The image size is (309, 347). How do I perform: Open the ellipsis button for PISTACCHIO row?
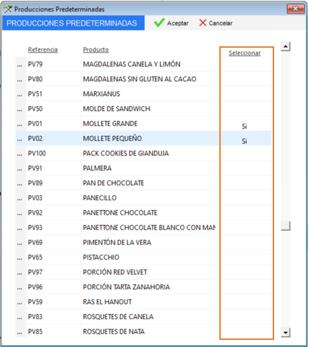[20, 257]
